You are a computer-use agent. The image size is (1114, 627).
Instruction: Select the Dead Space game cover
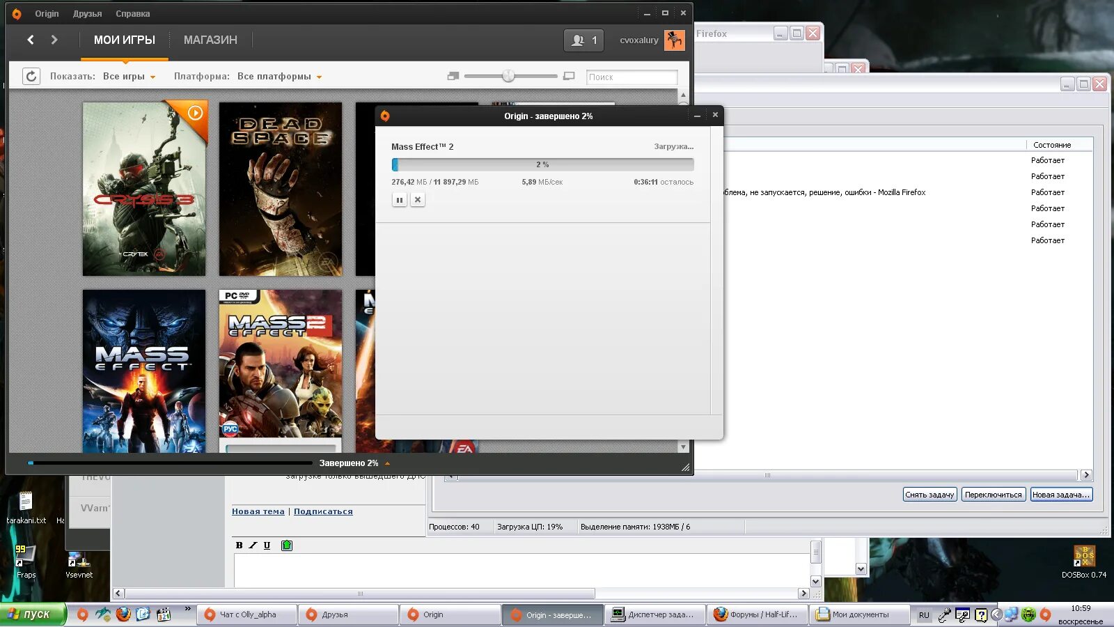281,189
